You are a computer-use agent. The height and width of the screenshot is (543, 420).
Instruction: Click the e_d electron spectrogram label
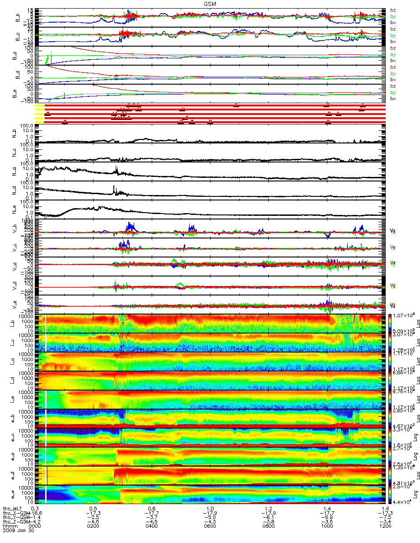(12, 476)
